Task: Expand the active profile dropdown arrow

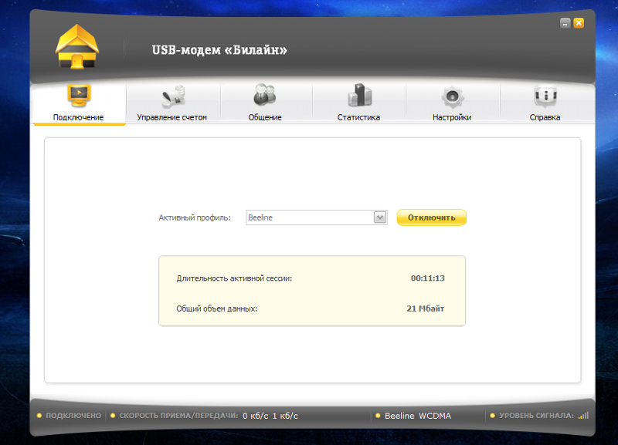Action: 380,217
